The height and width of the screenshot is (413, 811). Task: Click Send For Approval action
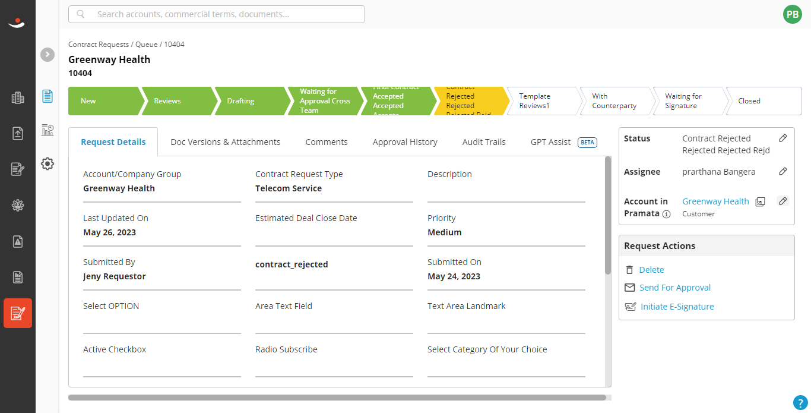click(x=675, y=288)
